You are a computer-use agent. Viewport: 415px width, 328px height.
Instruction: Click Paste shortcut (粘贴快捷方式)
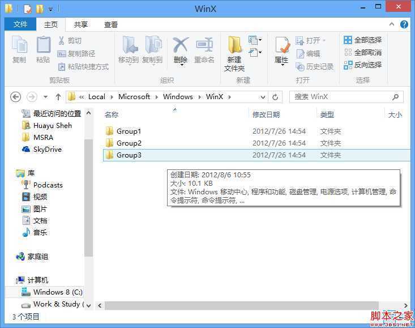coord(83,67)
